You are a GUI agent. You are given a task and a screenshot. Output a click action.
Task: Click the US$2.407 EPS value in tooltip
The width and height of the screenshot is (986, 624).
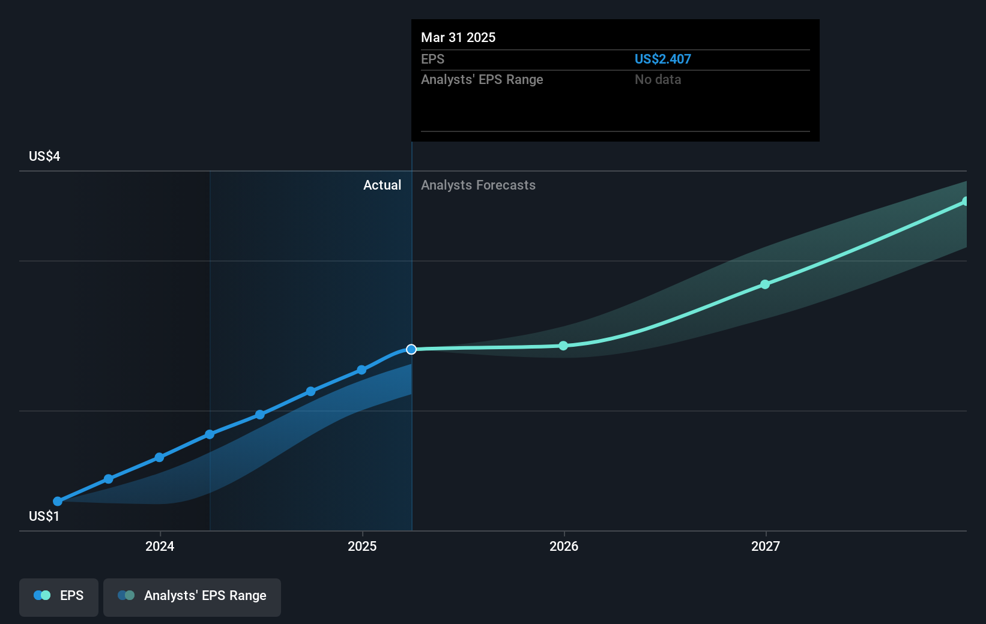663,59
